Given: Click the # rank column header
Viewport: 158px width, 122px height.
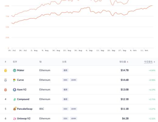Looking at the screenshot, I should [x=5, y=62].
